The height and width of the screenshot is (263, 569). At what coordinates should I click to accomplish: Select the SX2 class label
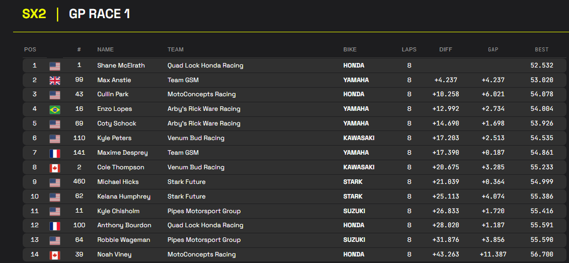tap(34, 14)
